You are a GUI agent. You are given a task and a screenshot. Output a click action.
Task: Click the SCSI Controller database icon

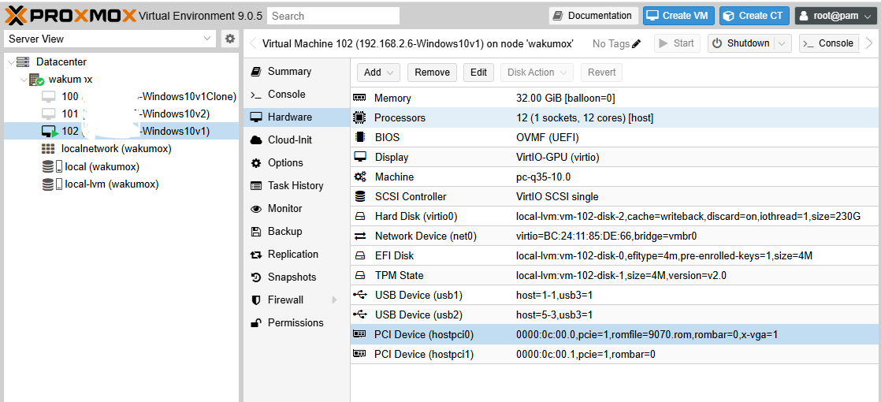[359, 197]
